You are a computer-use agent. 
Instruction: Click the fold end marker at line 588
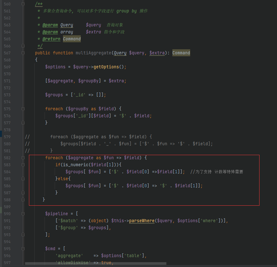[22, 199]
